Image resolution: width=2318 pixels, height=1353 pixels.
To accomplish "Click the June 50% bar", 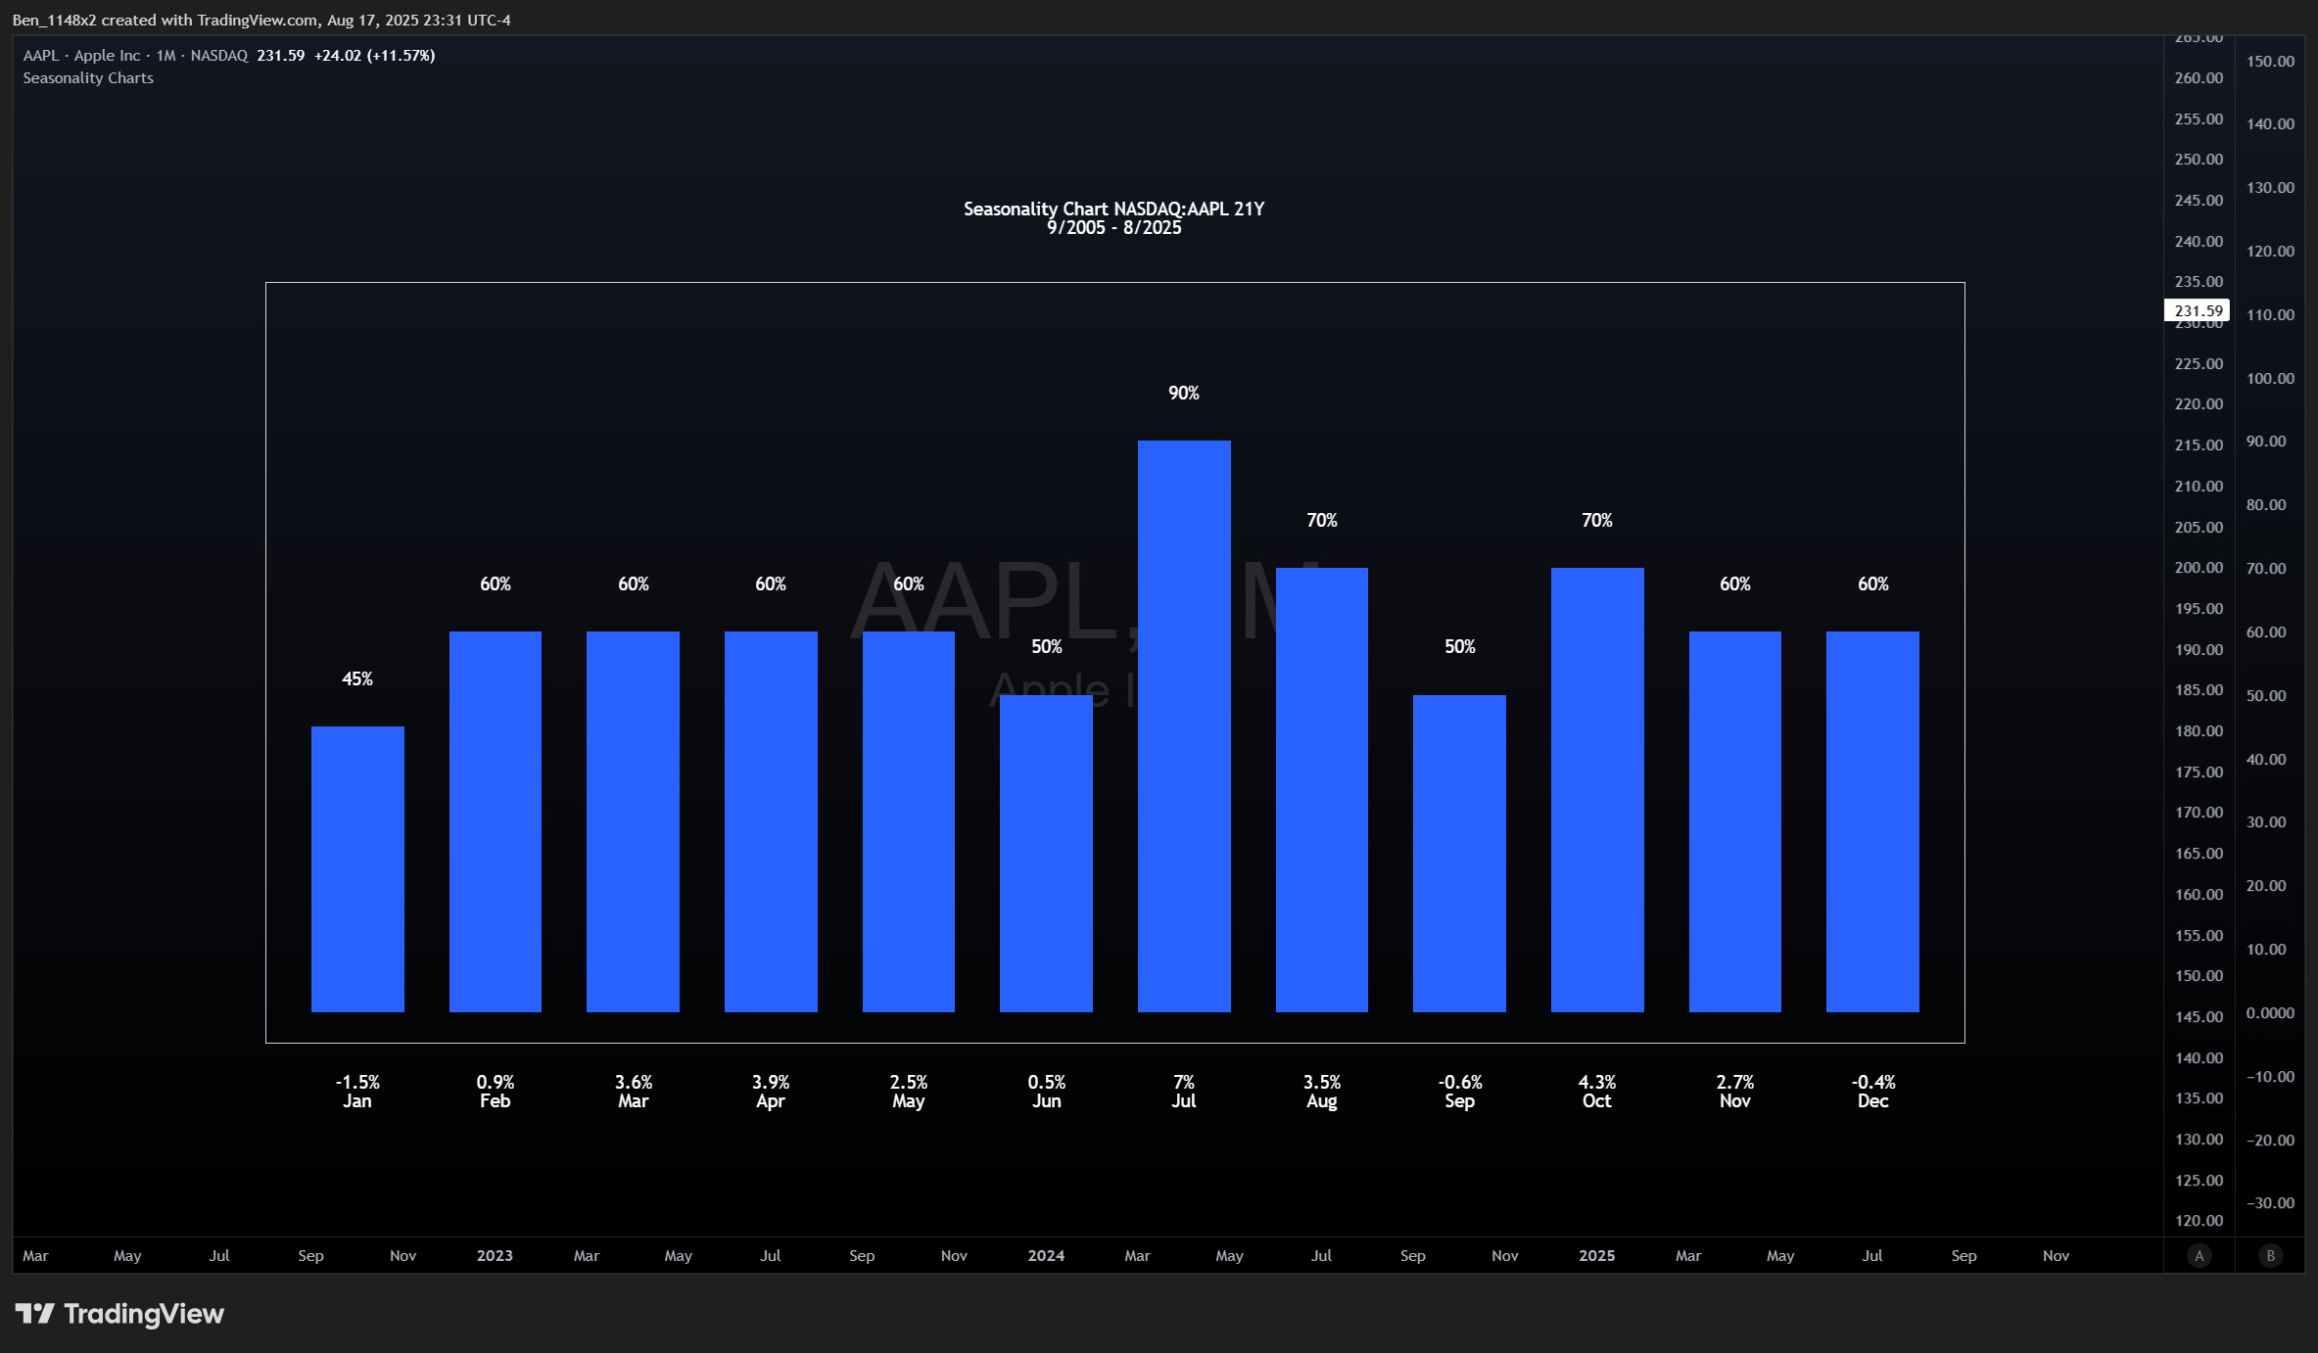I will (1046, 853).
